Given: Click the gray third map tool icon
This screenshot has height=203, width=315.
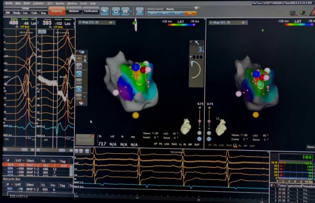Looking at the screenshot, I should pos(79,81).
